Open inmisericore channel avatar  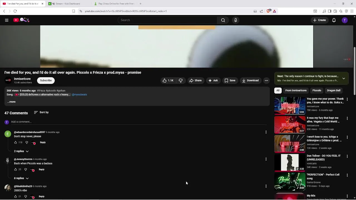pos(8,80)
